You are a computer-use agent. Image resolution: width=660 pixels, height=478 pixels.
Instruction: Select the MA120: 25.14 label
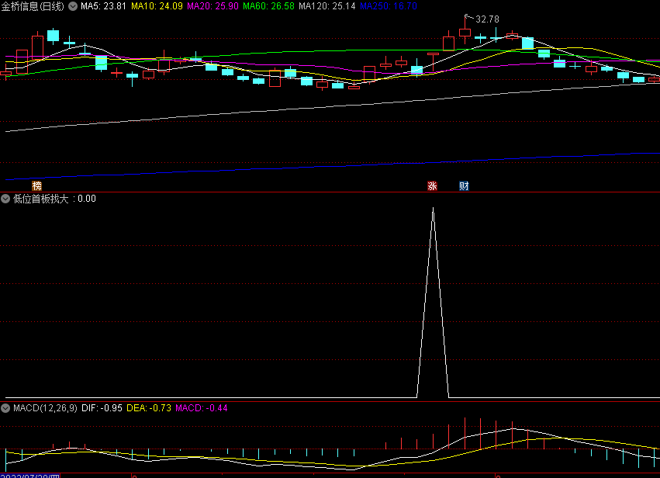pos(327,6)
